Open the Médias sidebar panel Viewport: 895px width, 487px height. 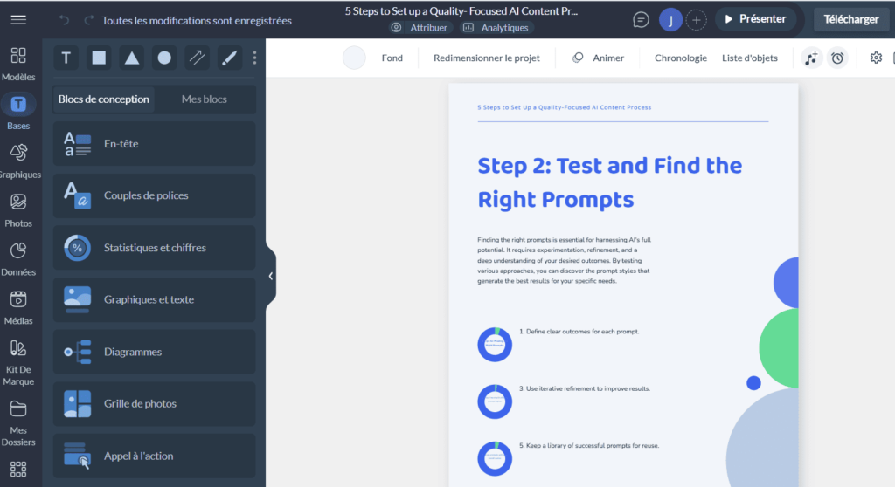point(18,308)
